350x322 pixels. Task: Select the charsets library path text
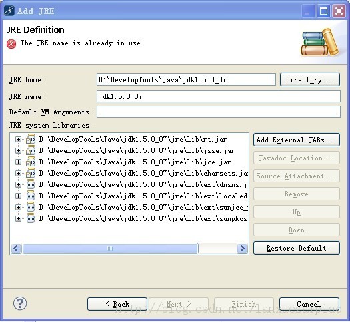coord(143,173)
